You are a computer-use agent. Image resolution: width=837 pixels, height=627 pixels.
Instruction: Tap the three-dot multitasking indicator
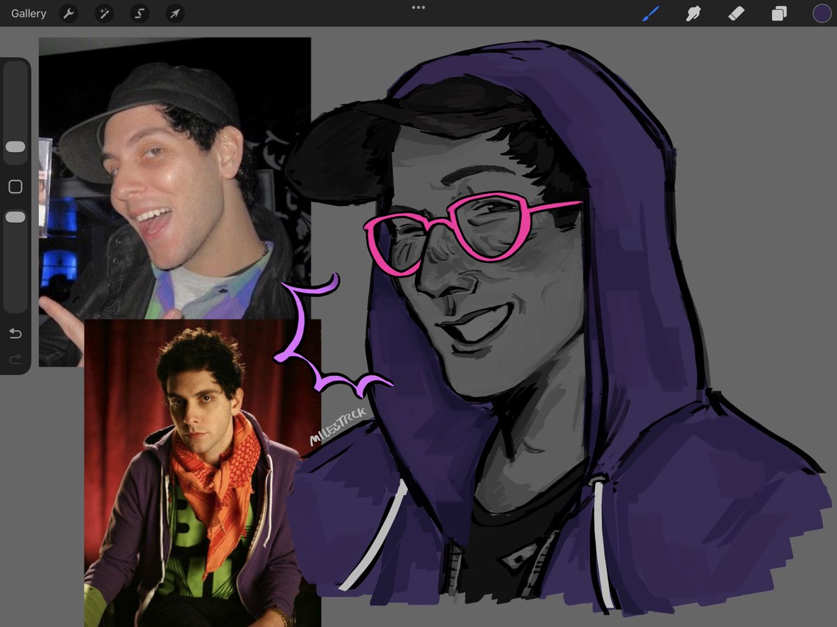(x=418, y=7)
